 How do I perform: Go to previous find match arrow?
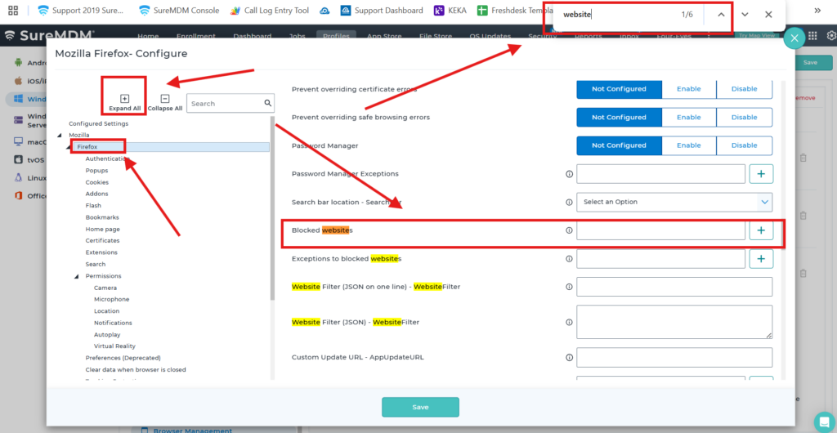pyautogui.click(x=721, y=15)
